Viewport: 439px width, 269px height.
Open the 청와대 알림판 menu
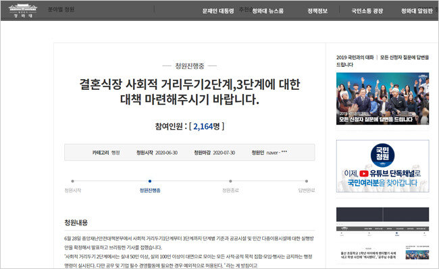tap(417, 11)
